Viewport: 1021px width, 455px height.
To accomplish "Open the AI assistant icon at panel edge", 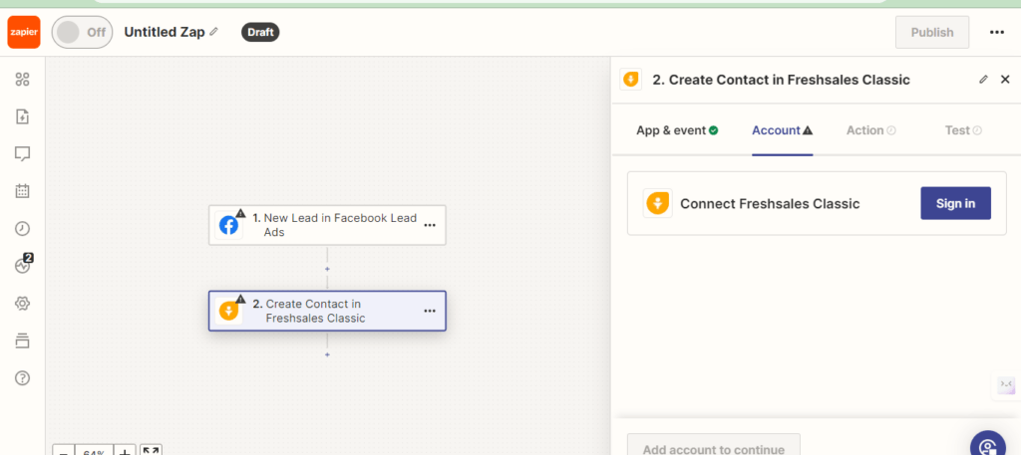I will (x=1007, y=384).
